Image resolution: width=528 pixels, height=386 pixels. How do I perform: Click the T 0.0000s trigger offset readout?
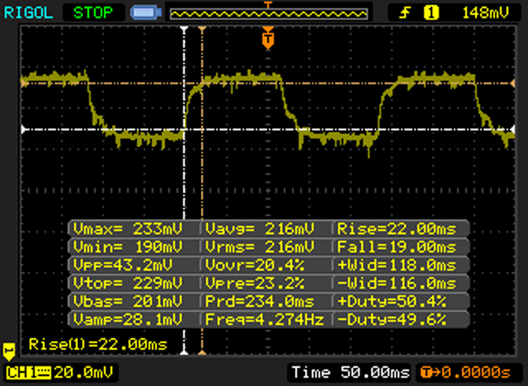click(x=466, y=373)
